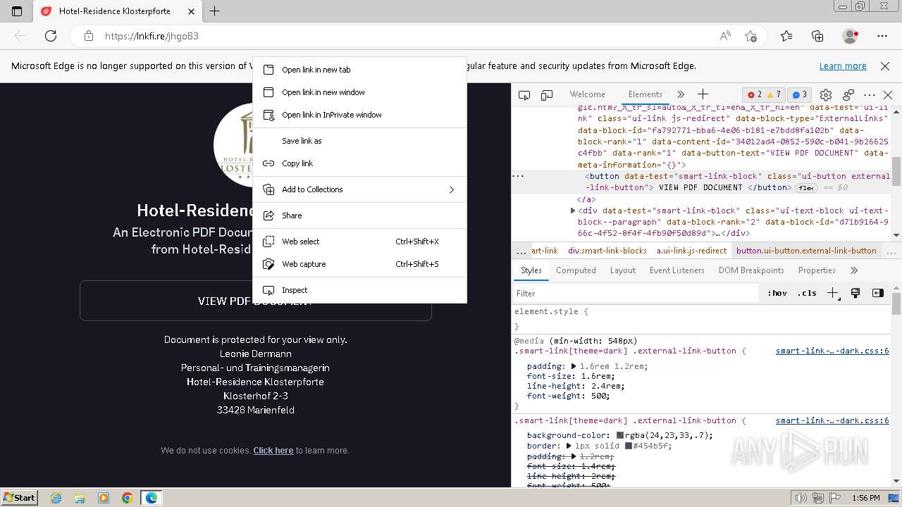The image size is (902, 507).
Task: Click the inspect element picker icon
Action: [524, 94]
